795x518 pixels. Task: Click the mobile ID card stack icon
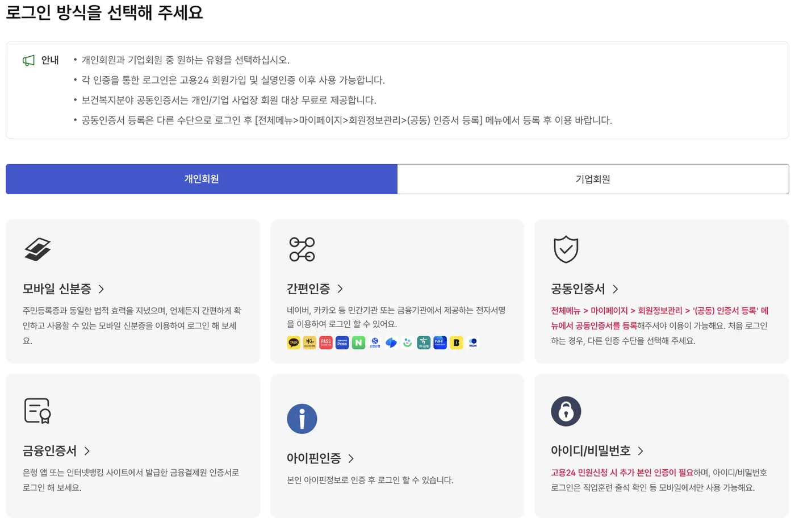(37, 249)
